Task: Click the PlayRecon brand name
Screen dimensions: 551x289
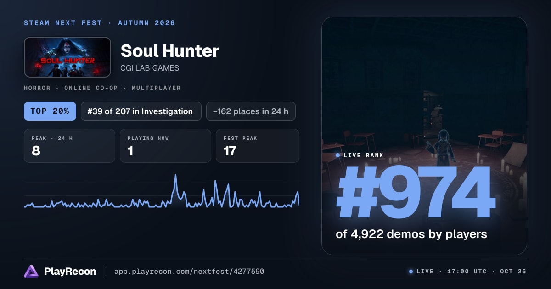Action: [x=70, y=272]
